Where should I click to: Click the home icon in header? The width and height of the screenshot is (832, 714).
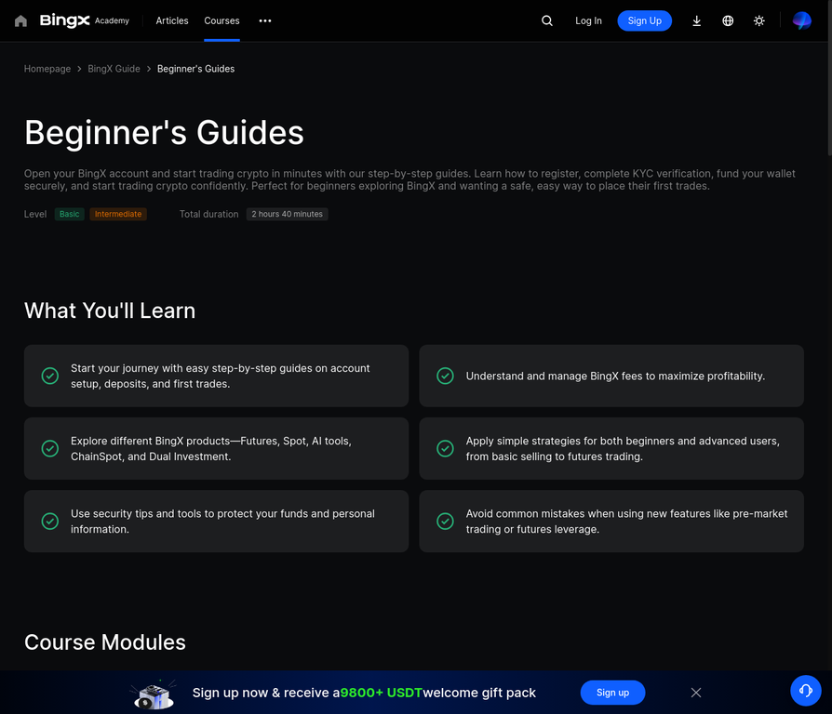[20, 20]
